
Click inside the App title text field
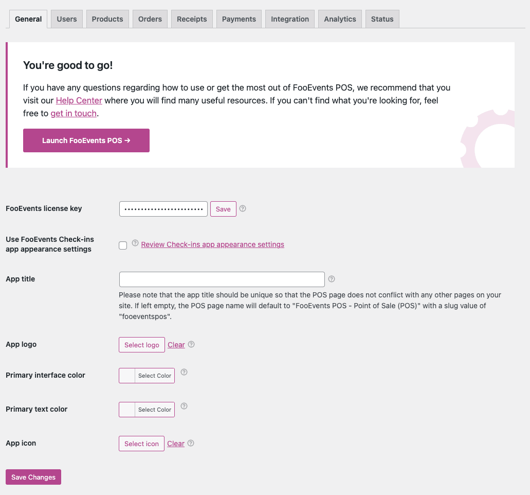pyautogui.click(x=222, y=278)
